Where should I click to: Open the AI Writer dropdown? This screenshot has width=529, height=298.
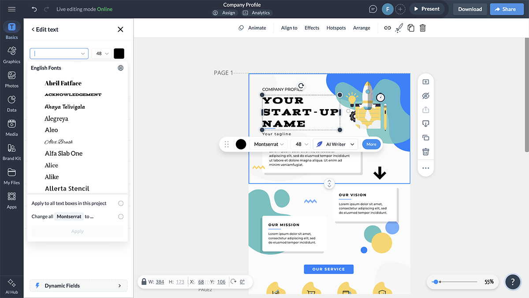pyautogui.click(x=335, y=144)
